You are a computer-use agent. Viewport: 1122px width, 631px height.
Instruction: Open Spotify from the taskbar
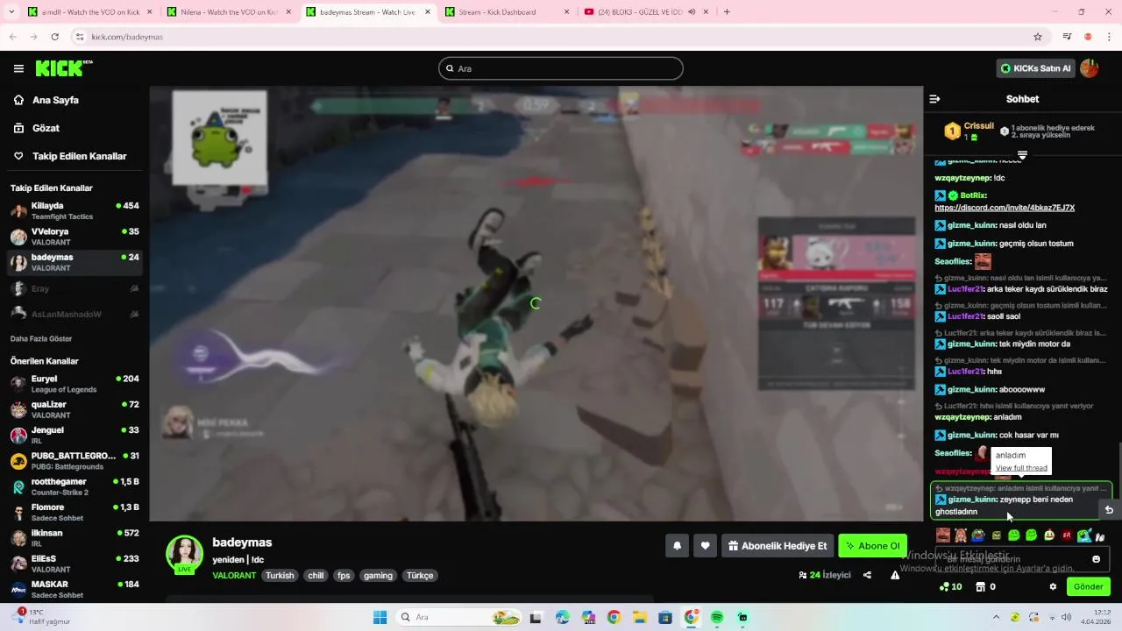[716, 617]
